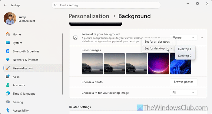Screen dimensions: 212x114
Task: Click the sudip account name
Action: click(x=22, y=17)
